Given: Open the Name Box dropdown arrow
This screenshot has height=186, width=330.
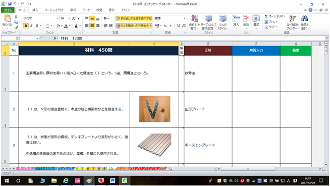Looking at the screenshot, I should [37, 38].
